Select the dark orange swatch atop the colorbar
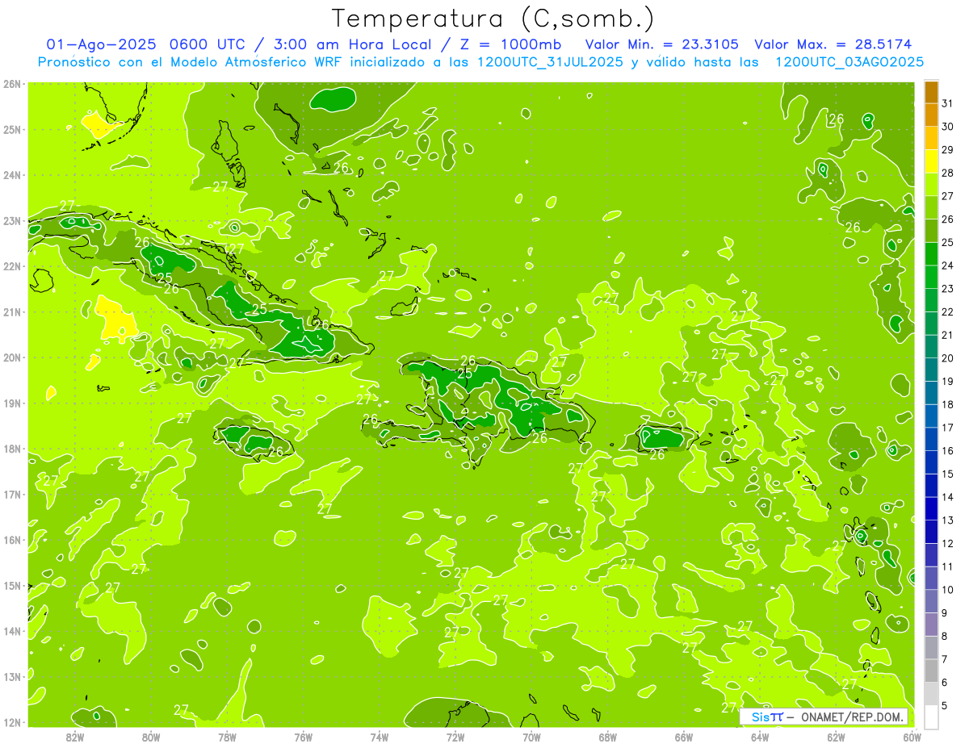 [x=932, y=92]
